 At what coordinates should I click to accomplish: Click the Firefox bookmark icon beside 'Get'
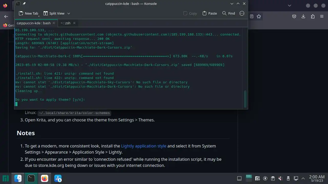(5, 25)
